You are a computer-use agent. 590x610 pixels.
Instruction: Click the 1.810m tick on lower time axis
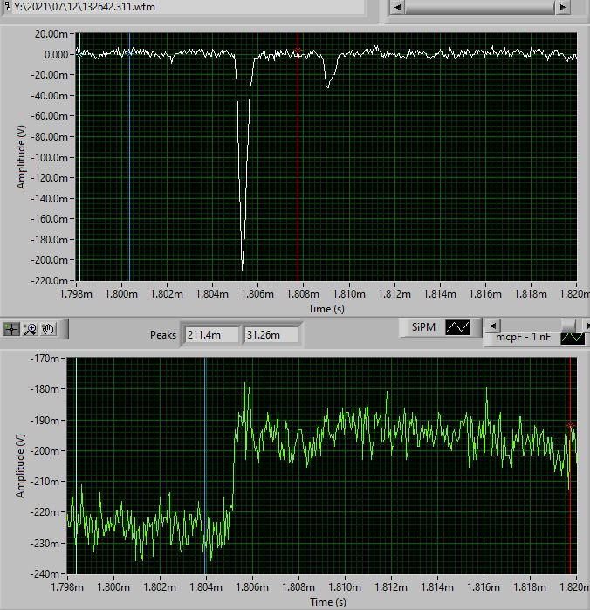(345, 586)
